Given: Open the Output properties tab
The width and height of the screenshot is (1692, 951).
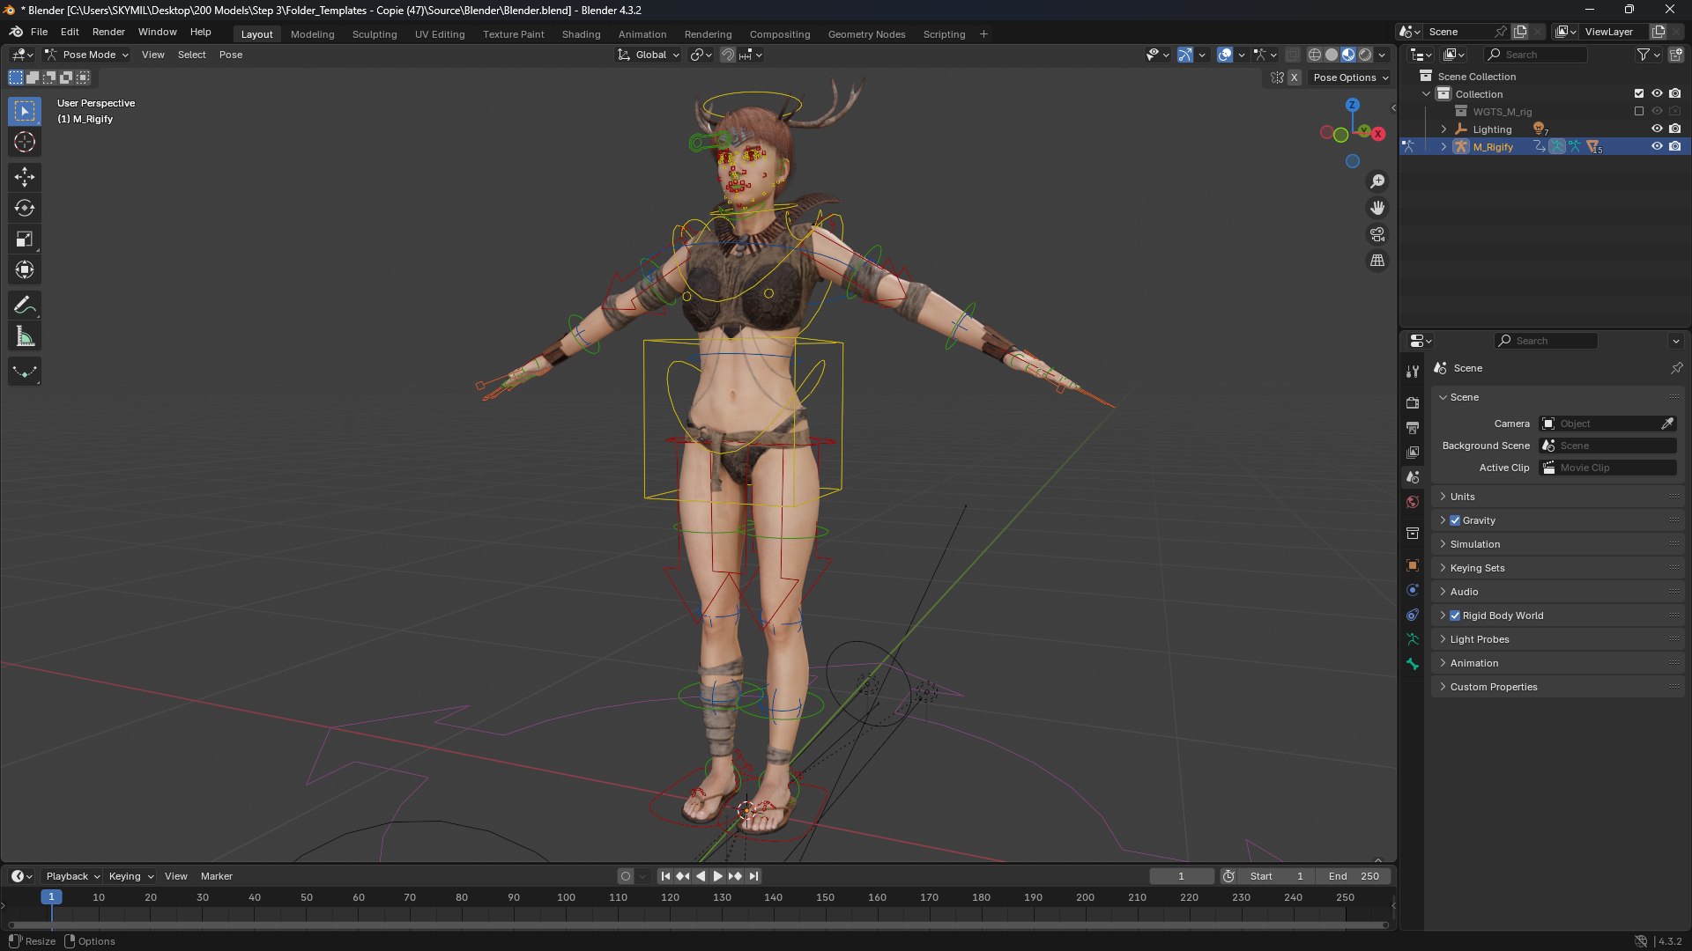Looking at the screenshot, I should [1413, 427].
